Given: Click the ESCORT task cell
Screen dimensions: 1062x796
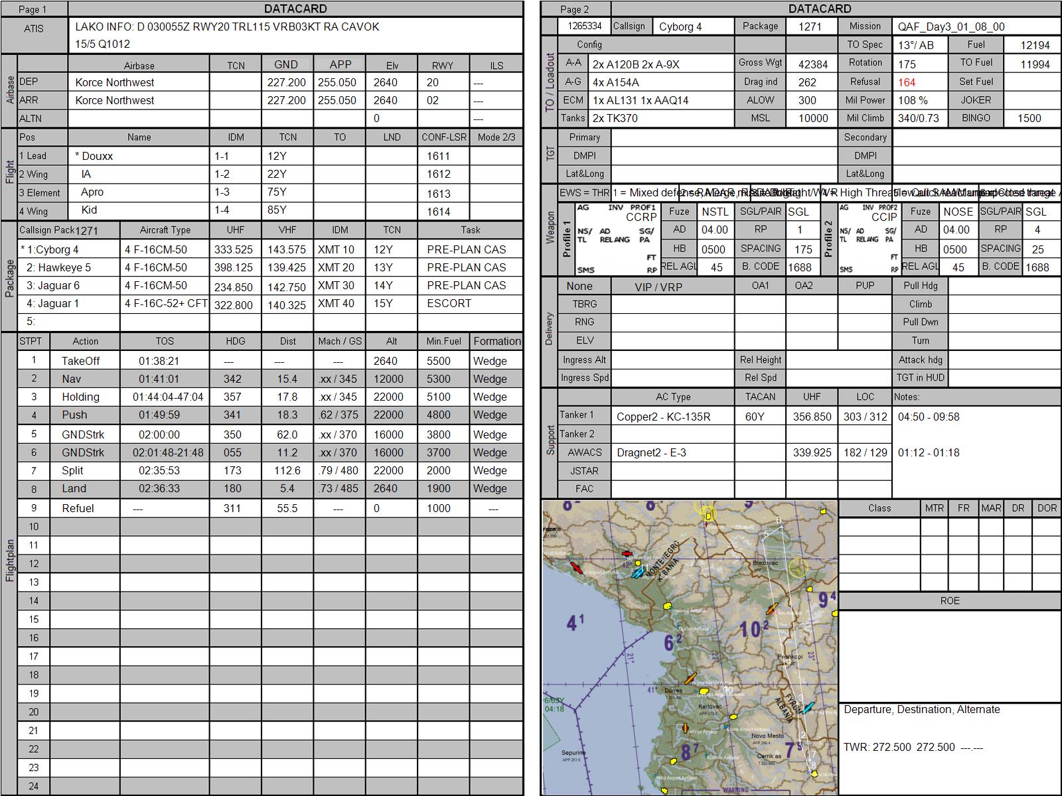Looking at the screenshot, I should coord(449,304).
